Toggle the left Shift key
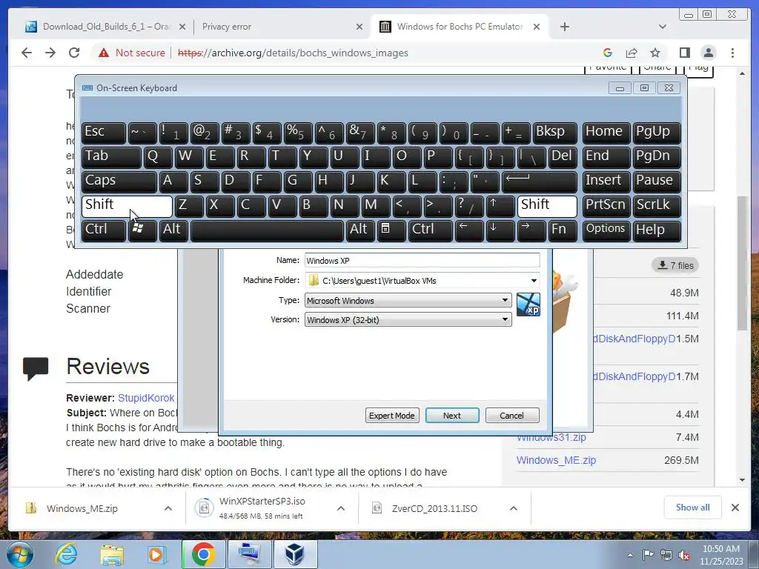This screenshot has height=569, width=759. [127, 206]
